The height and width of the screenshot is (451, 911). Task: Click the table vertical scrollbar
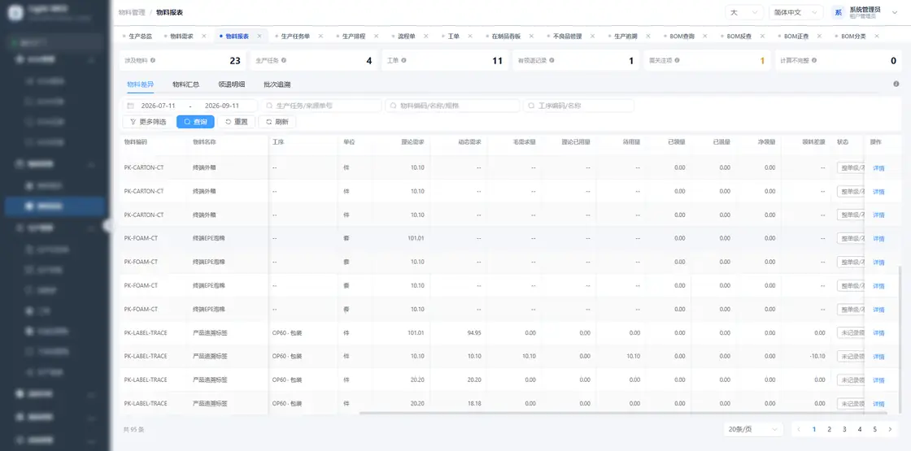coord(901,340)
